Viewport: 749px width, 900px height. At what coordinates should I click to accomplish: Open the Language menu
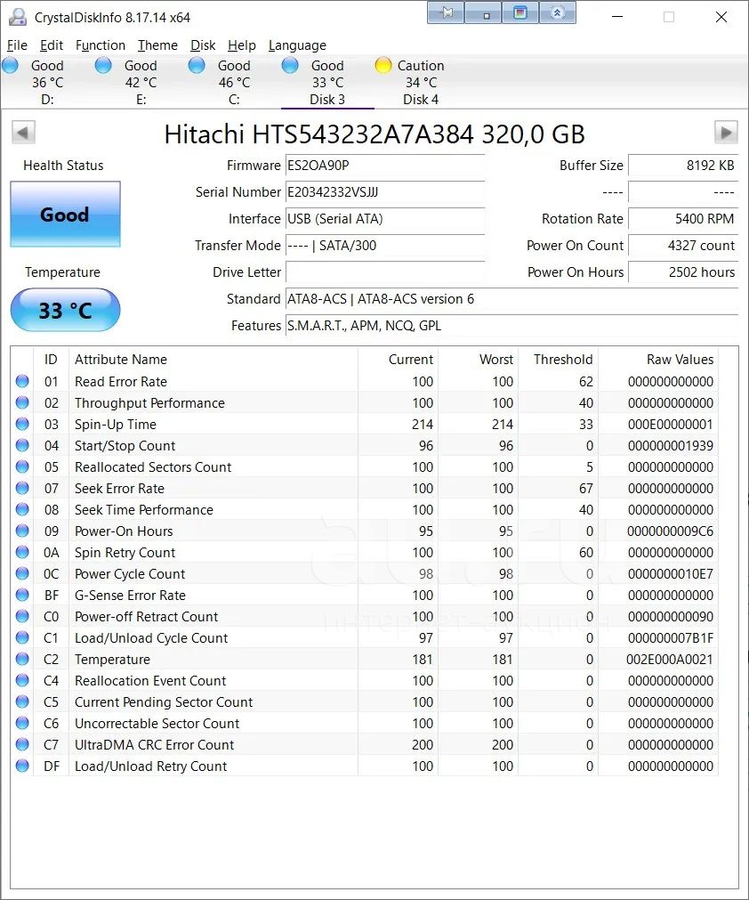tap(297, 45)
